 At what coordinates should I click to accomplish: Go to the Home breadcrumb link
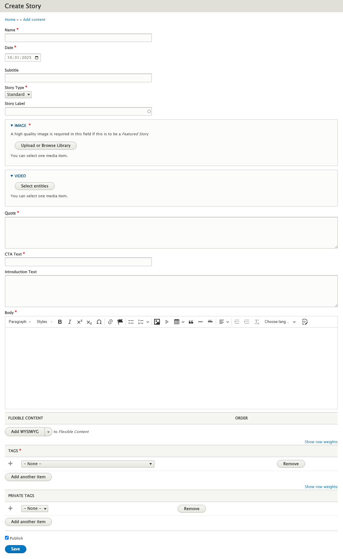coord(10,20)
